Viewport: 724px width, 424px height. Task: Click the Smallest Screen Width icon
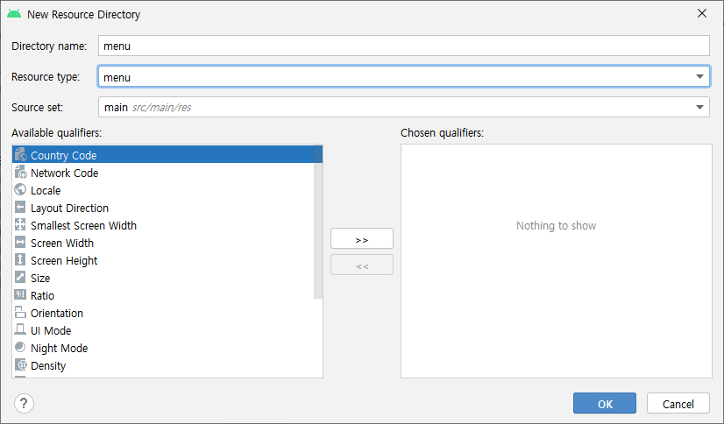[x=20, y=224]
